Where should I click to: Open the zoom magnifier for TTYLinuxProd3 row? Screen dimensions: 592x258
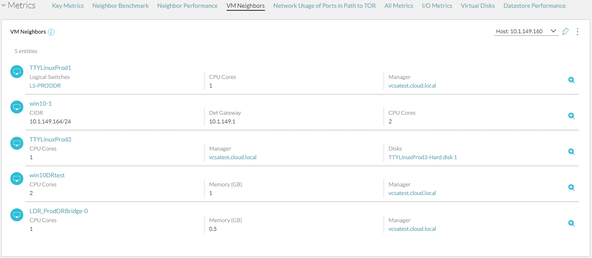point(571,151)
